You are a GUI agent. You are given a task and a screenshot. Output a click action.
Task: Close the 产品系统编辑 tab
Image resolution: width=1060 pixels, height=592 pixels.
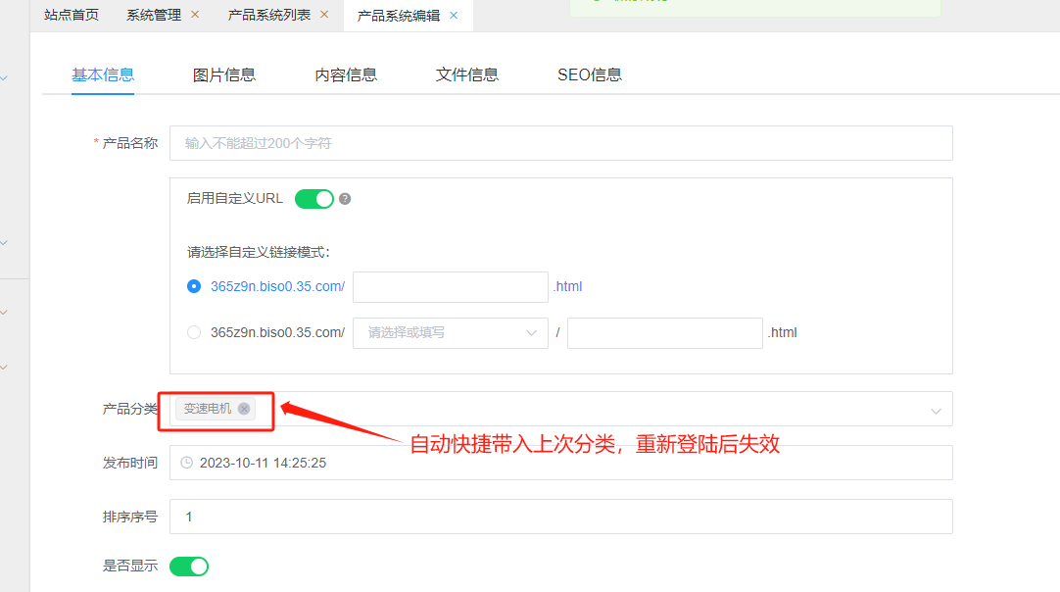[x=454, y=15]
